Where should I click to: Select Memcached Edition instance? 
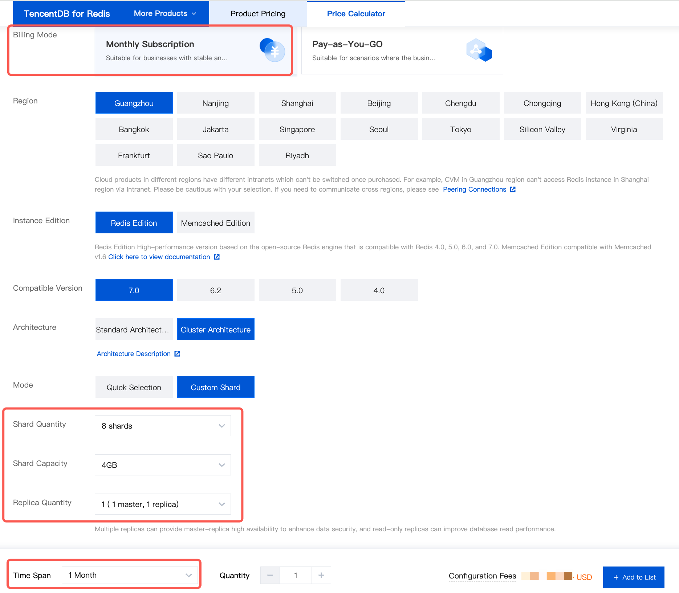click(216, 223)
